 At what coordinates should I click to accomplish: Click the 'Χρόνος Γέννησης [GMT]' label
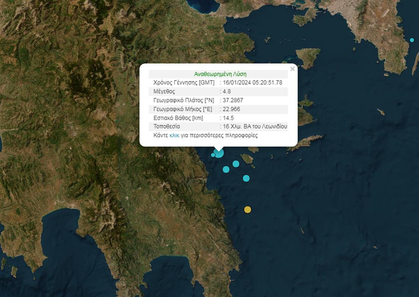click(x=184, y=83)
